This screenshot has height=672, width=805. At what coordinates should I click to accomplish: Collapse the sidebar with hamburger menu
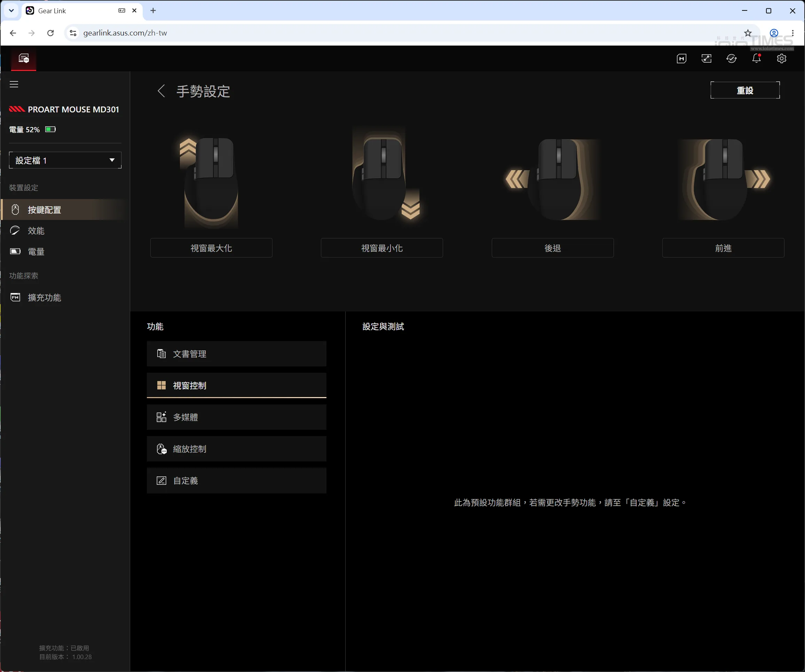click(x=14, y=84)
